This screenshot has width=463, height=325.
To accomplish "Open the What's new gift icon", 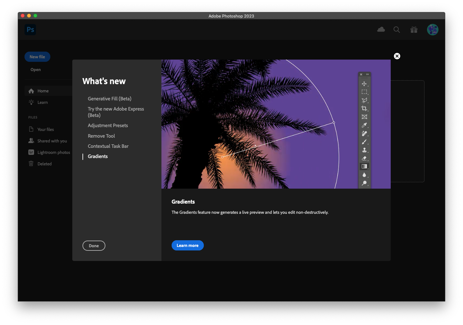I will click(414, 30).
